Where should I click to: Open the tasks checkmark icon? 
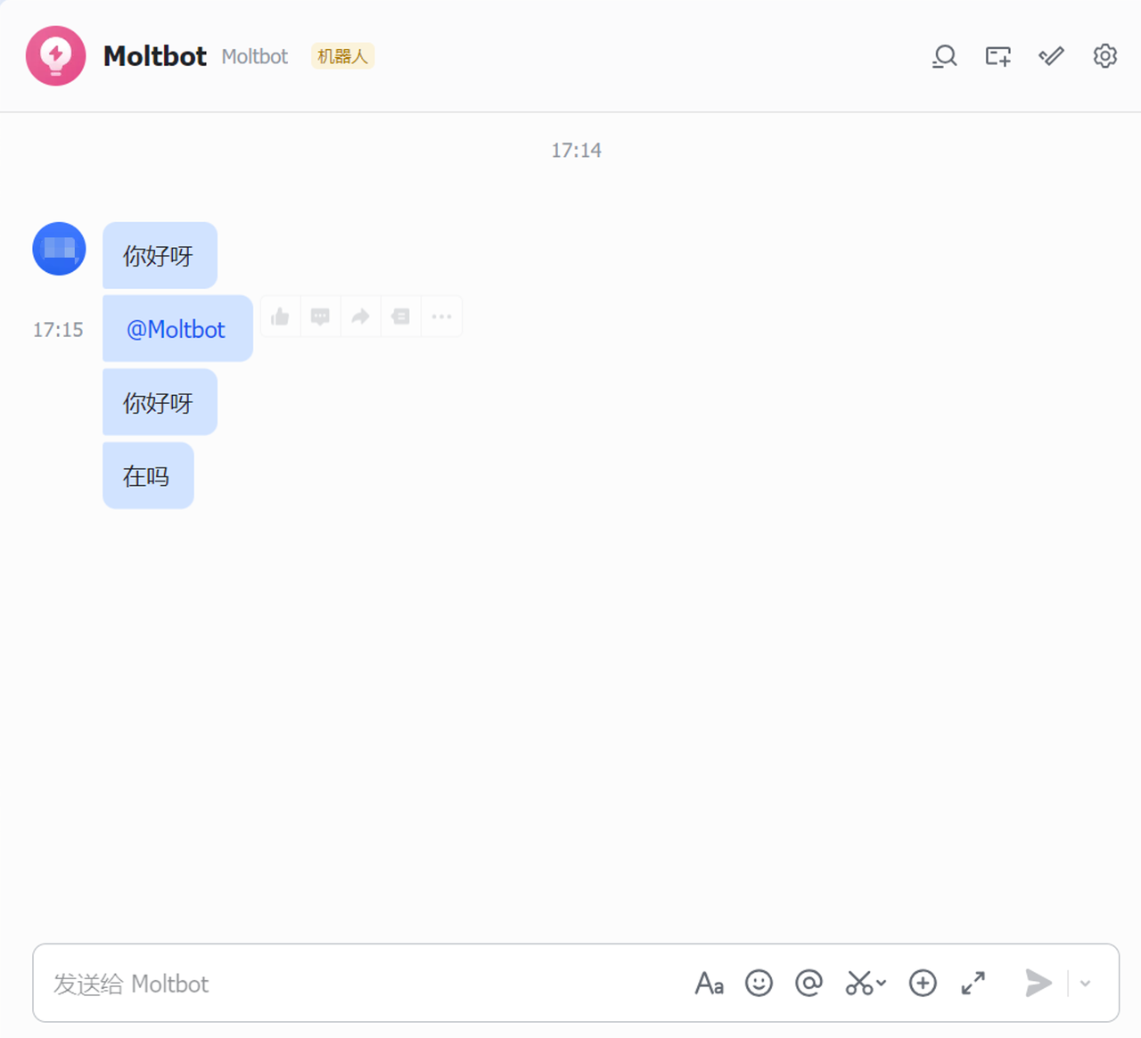[x=1051, y=56]
